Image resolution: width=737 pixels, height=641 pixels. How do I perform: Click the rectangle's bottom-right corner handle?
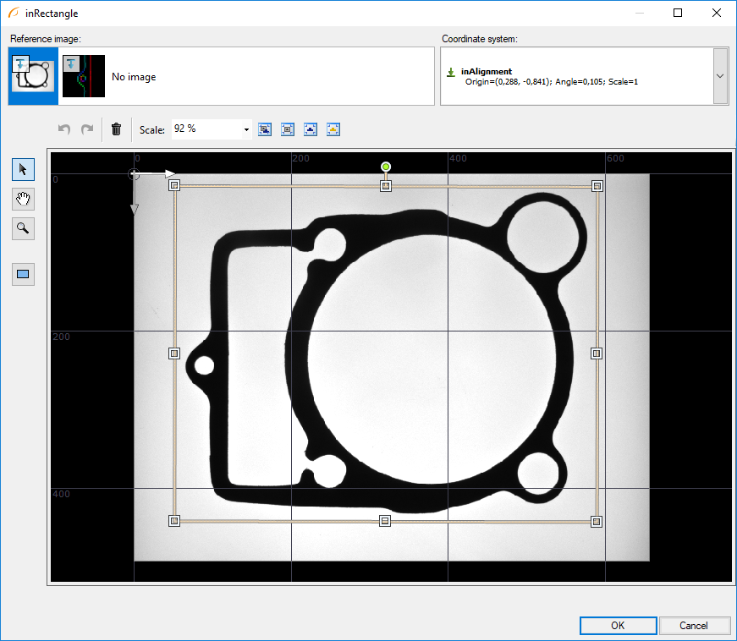[x=596, y=521]
